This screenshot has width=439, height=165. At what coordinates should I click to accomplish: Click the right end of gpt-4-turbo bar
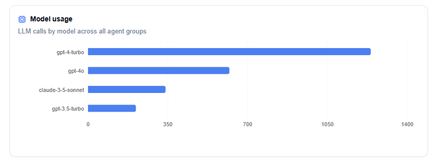point(370,52)
